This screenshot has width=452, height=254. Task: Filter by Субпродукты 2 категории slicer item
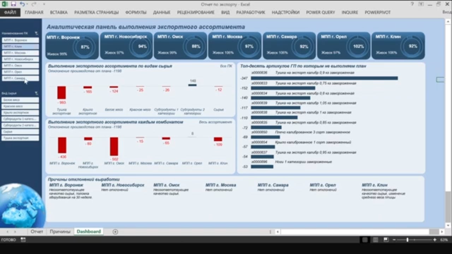pos(20,125)
